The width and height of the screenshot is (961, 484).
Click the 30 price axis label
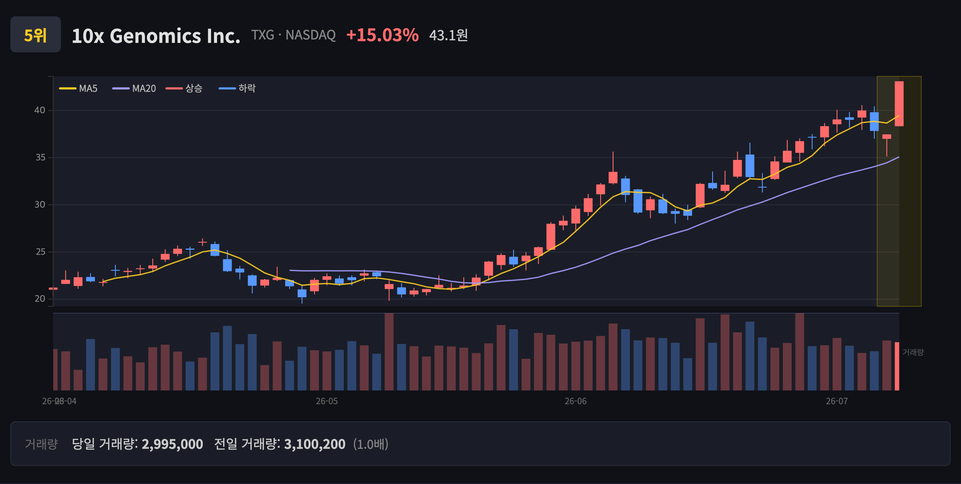coord(40,205)
